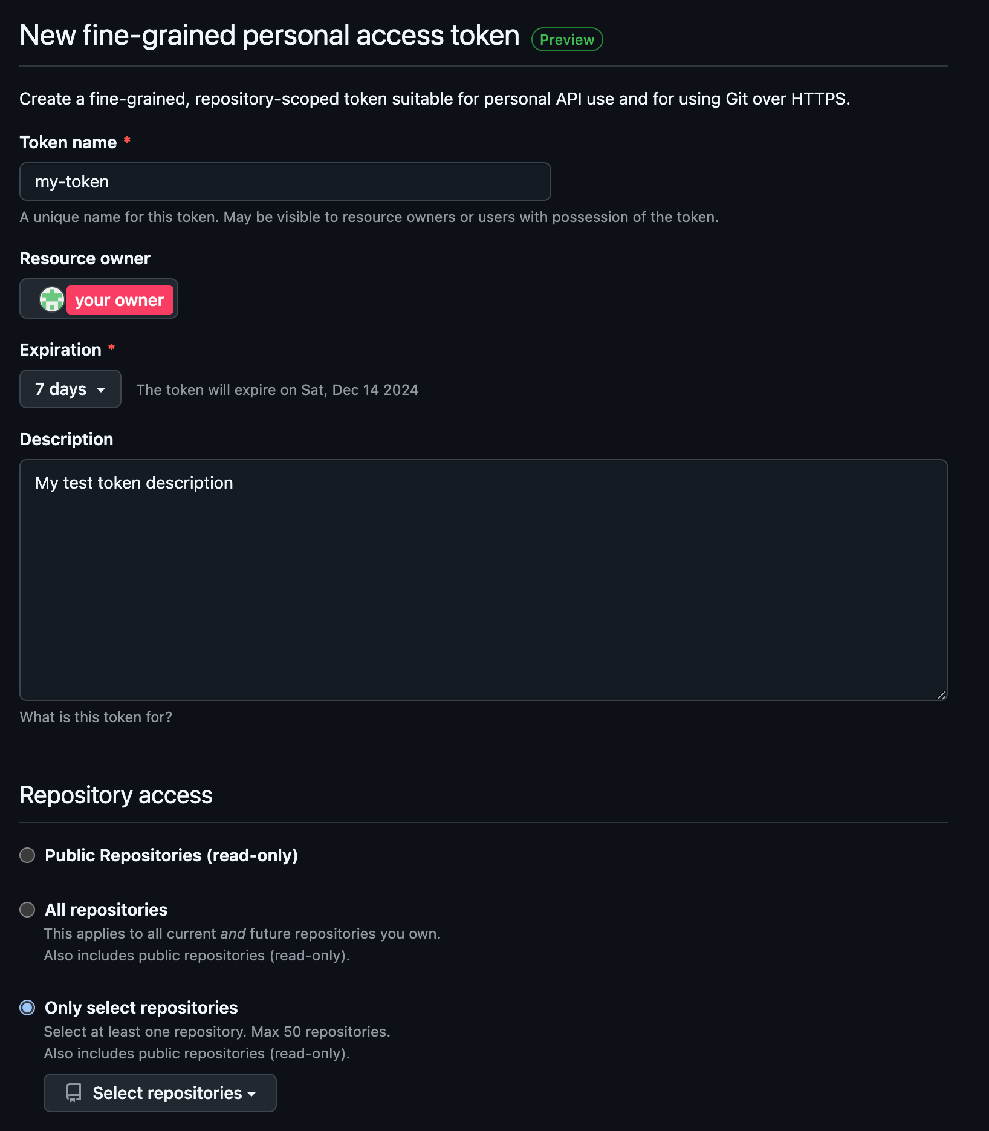The height and width of the screenshot is (1131, 989).
Task: Click the green plus avatar beside your owner
Action: click(x=51, y=299)
